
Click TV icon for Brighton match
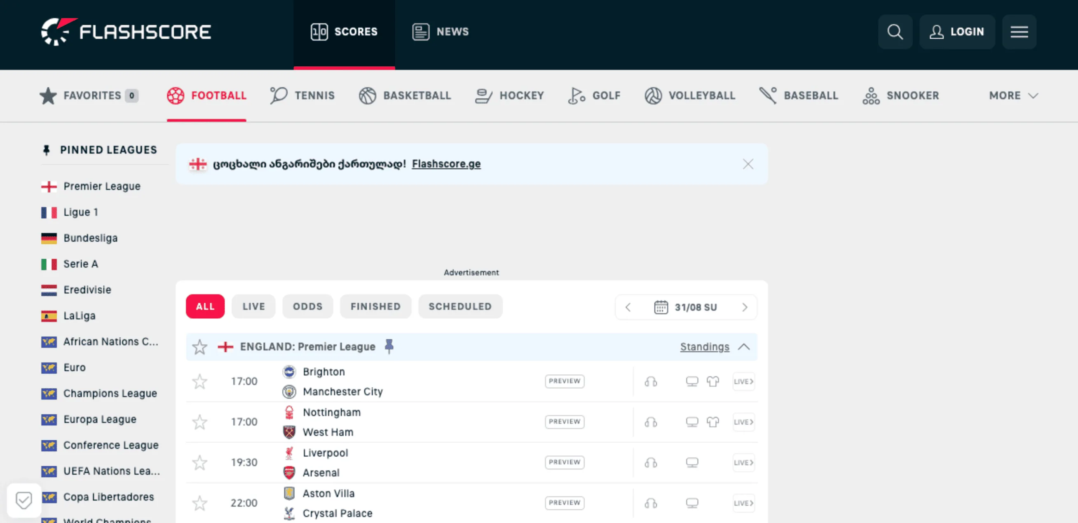click(692, 381)
